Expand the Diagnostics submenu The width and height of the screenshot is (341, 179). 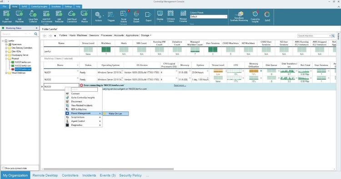point(84,125)
